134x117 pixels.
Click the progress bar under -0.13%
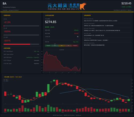pos(21,26)
